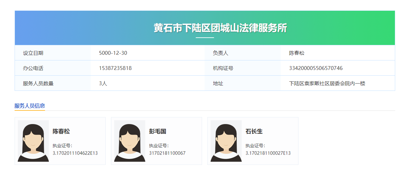Select the 设立日期 label cell
The image size is (399, 169).
53,53
